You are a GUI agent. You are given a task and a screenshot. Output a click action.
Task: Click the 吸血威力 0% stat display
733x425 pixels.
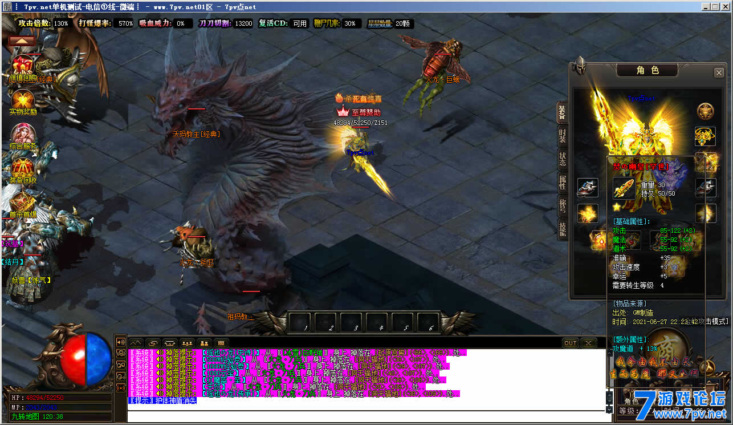coord(166,23)
